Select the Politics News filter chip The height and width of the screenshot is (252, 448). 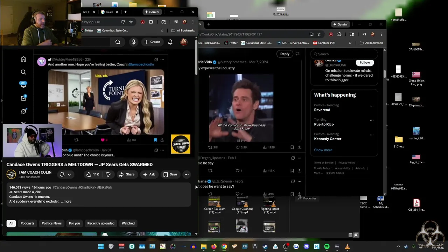(x=51, y=223)
